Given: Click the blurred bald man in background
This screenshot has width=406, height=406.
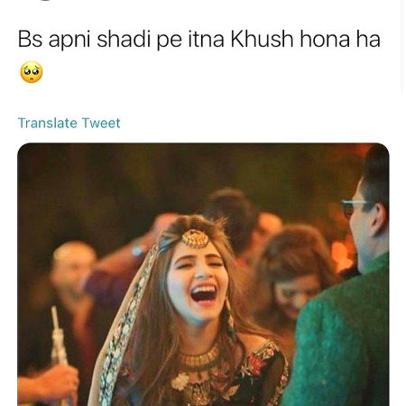Looking at the screenshot, I should tap(70, 271).
